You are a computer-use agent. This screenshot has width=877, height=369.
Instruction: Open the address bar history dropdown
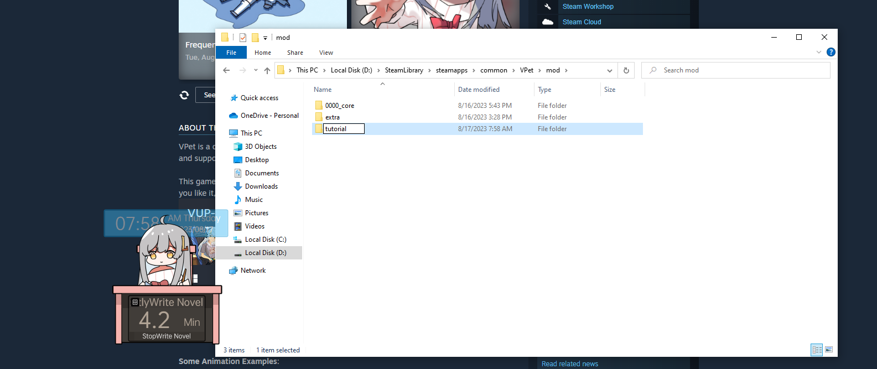[609, 70]
